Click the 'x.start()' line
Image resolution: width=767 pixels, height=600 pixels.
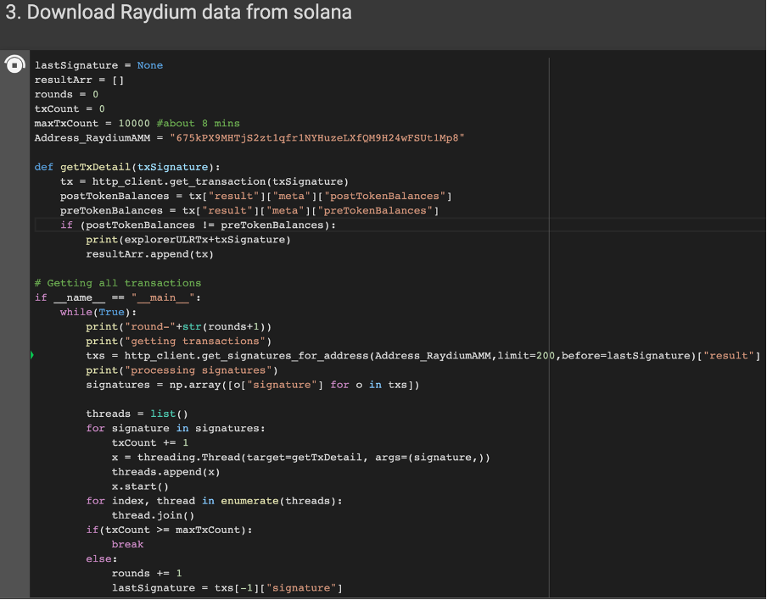pyautogui.click(x=140, y=486)
